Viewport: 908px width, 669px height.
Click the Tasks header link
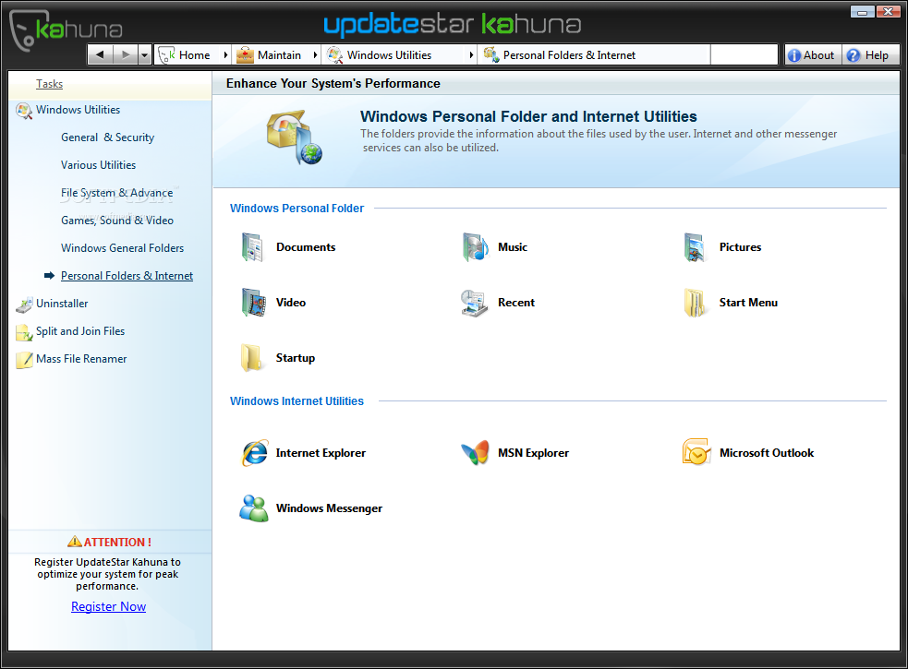click(x=49, y=84)
